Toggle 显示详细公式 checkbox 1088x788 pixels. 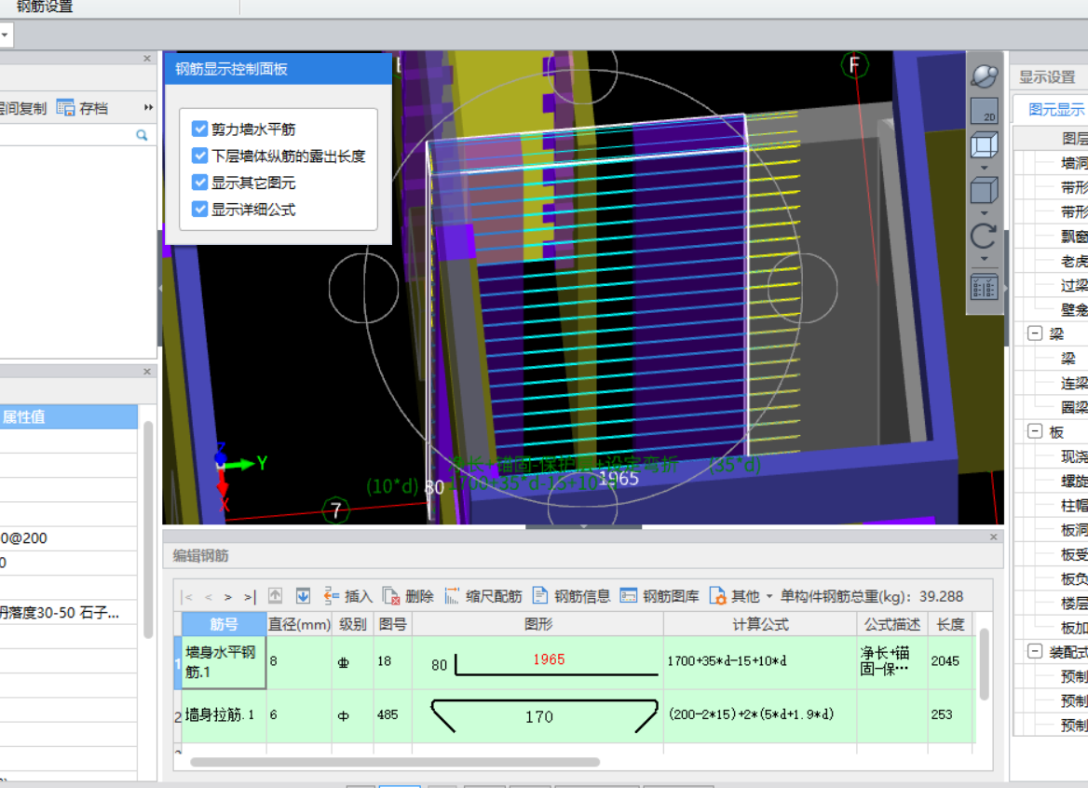point(200,209)
